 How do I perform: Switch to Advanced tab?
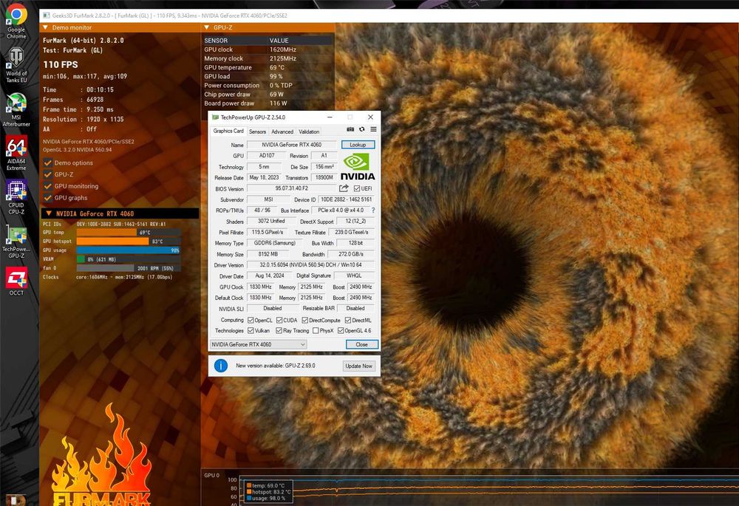click(282, 132)
